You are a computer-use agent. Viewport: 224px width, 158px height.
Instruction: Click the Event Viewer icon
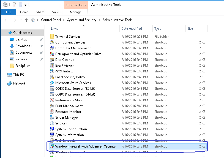[52, 66]
